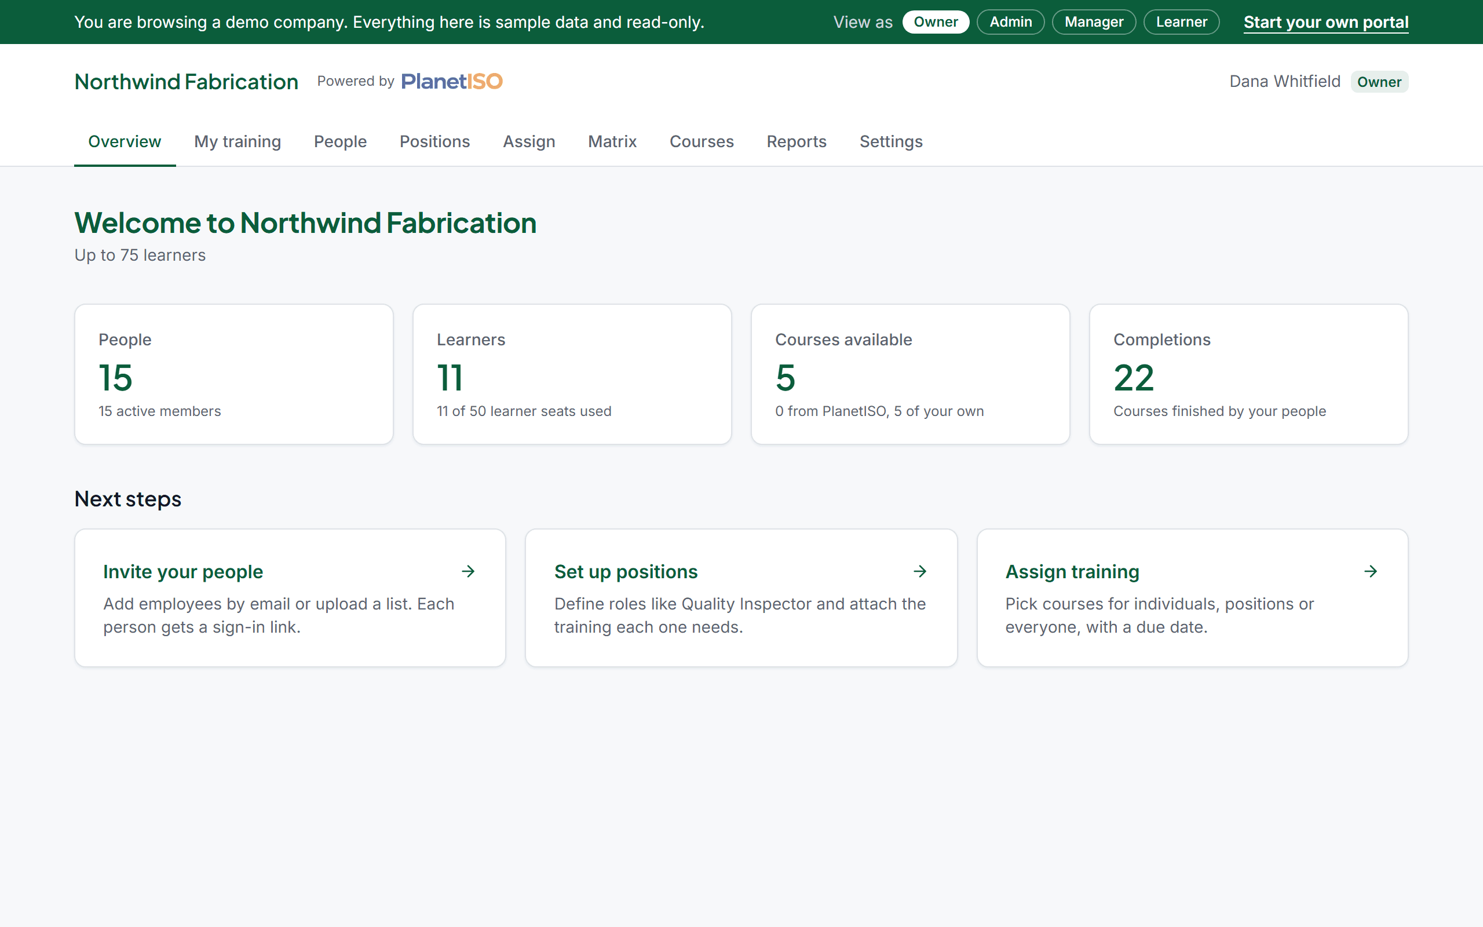Image resolution: width=1483 pixels, height=927 pixels.
Task: Click the People stat card
Action: [x=233, y=374]
